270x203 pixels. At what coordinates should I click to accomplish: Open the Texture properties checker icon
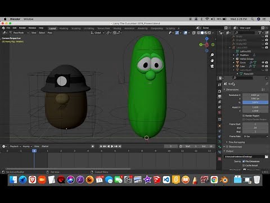click(x=219, y=159)
